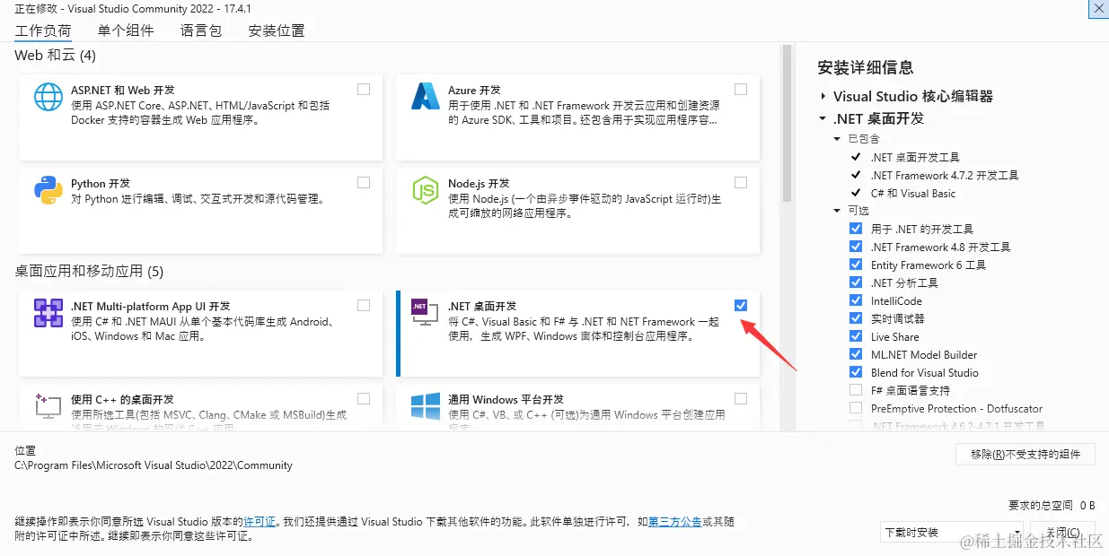
Task: Uncheck the Live Share component
Action: [x=856, y=336]
